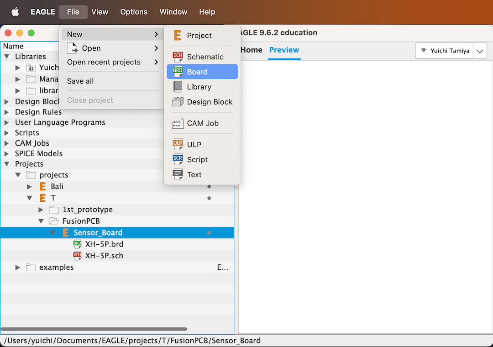This screenshot has width=493, height=347.
Task: Choose Board from the New submenu
Action: (202, 72)
